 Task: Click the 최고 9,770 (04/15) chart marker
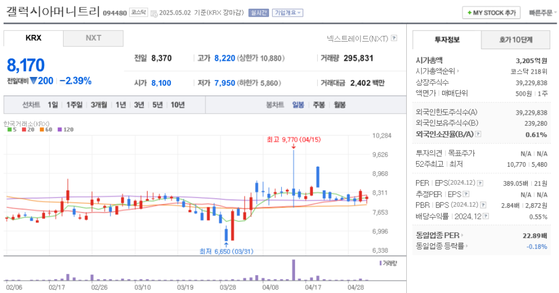pyautogui.click(x=294, y=140)
